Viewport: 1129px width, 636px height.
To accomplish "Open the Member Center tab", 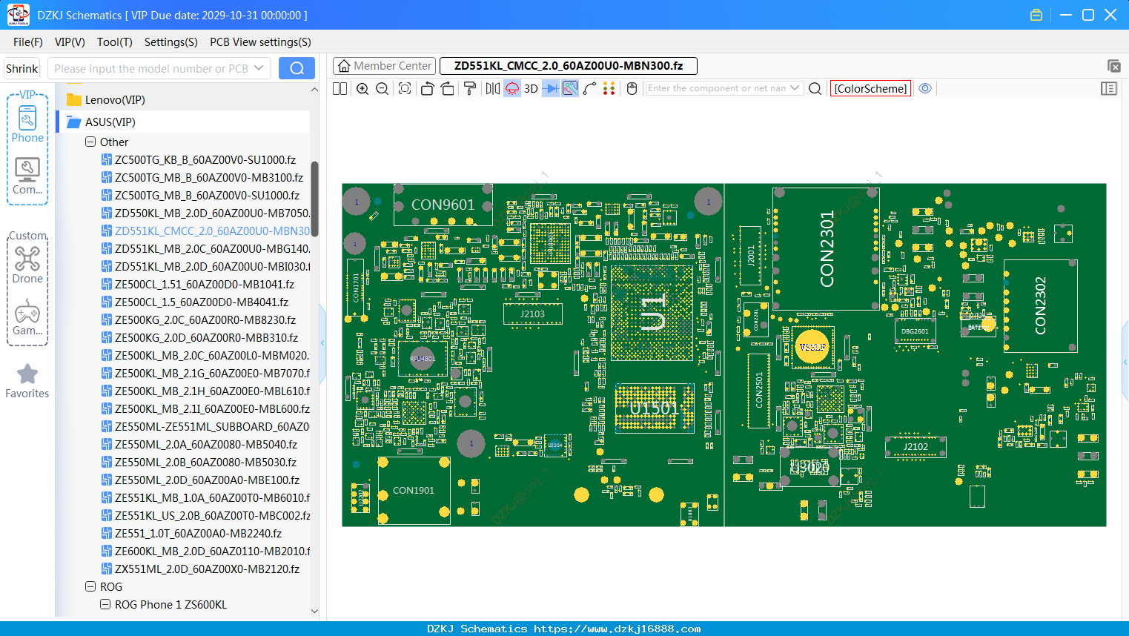I will pyautogui.click(x=384, y=66).
